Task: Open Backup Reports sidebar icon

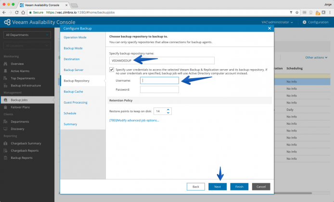Action: coord(6,157)
